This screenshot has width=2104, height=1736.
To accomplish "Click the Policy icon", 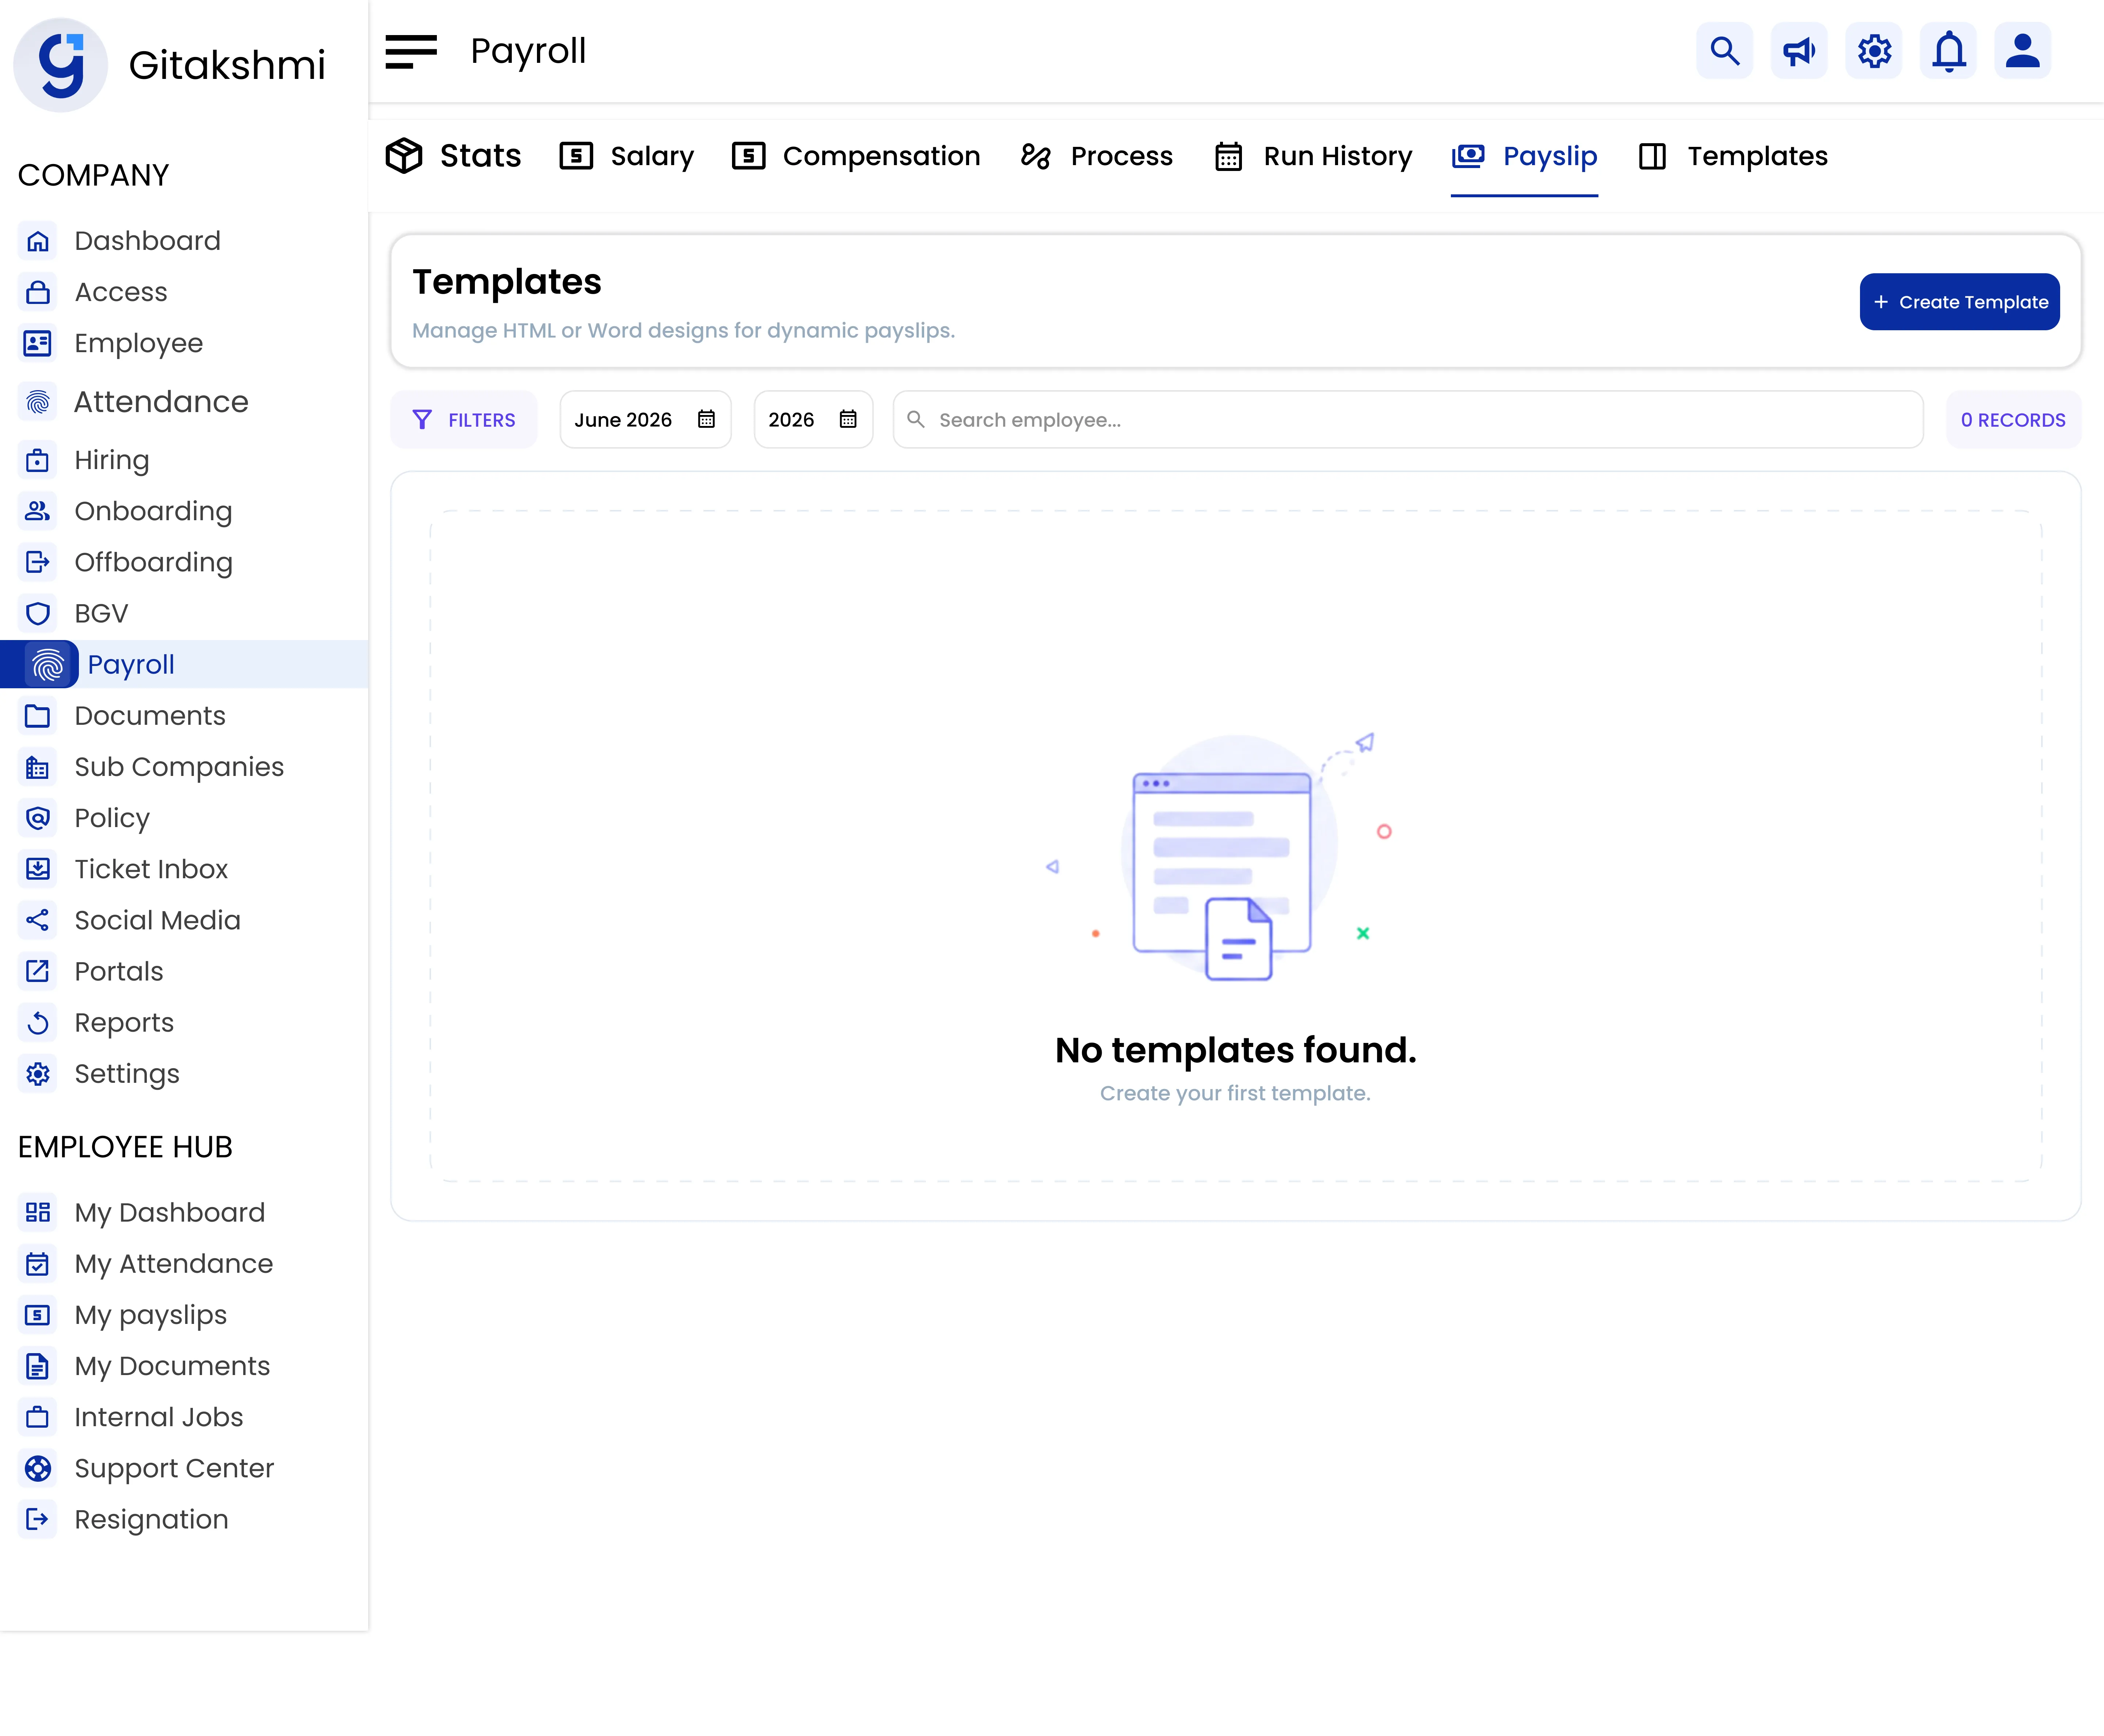I will (38, 818).
